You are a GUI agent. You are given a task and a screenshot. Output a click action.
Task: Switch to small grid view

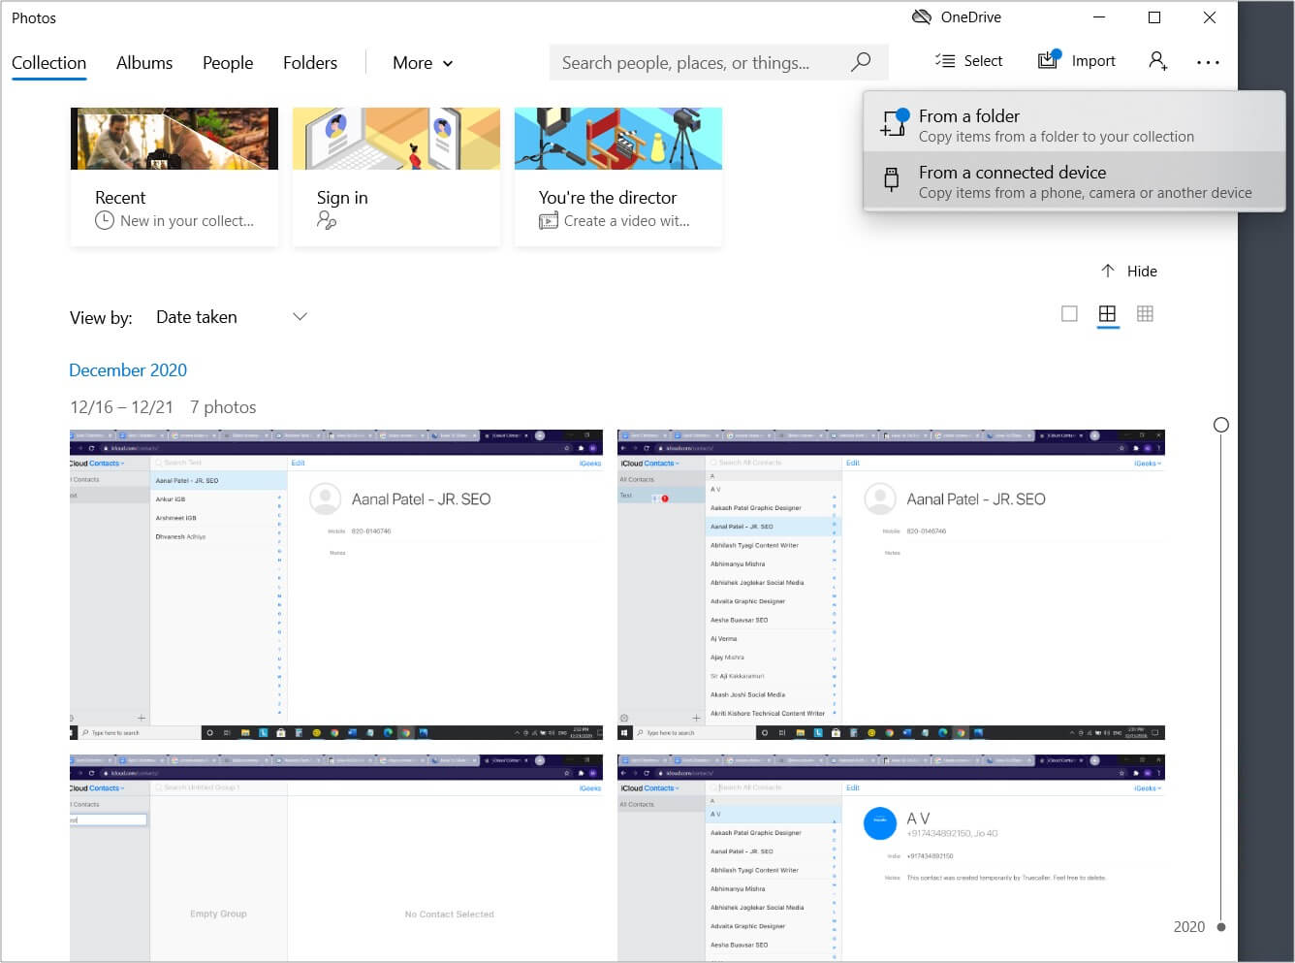point(1145,313)
